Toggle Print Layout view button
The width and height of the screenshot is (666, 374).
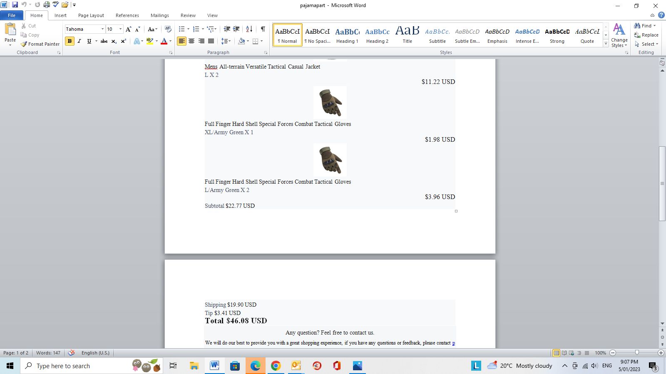coord(556,353)
